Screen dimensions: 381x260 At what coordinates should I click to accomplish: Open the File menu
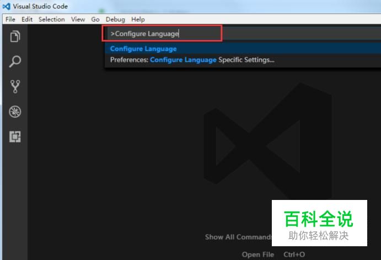pyautogui.click(x=10, y=19)
